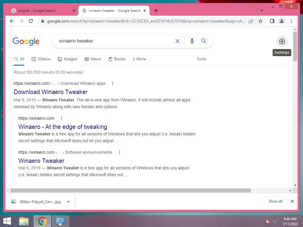Switch to the pripyat Google Search tab

click(x=41, y=11)
